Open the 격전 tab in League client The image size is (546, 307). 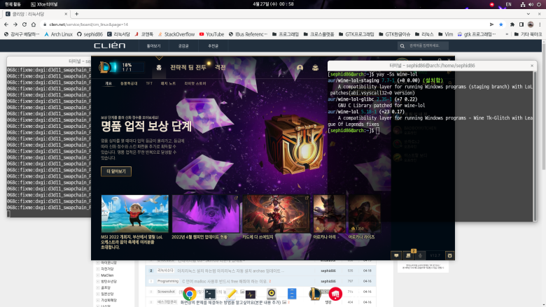click(220, 67)
